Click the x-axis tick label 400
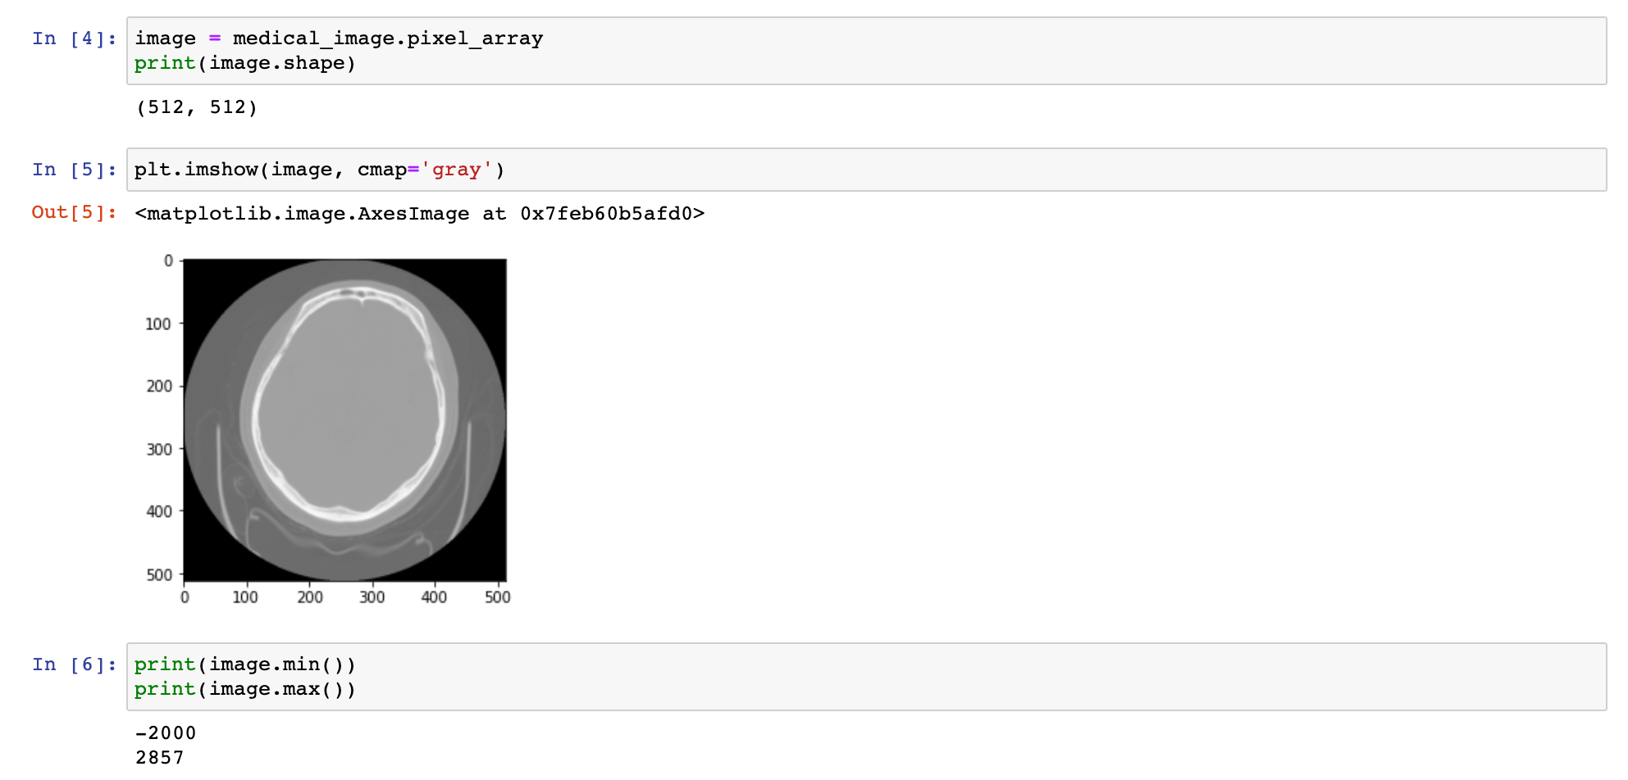Viewport: 1628px width, 780px height. coord(434,597)
